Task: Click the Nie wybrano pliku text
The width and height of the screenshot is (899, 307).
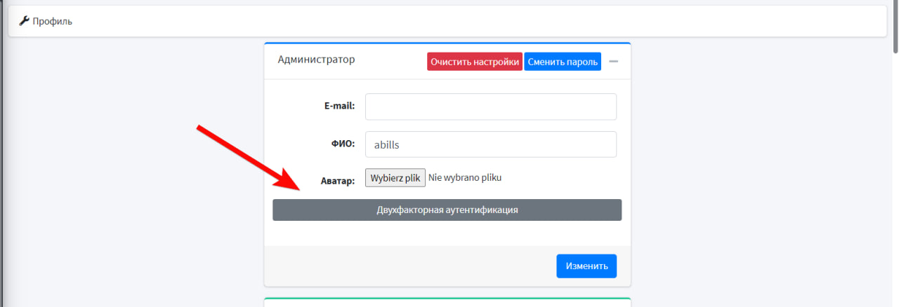Action: pos(464,178)
